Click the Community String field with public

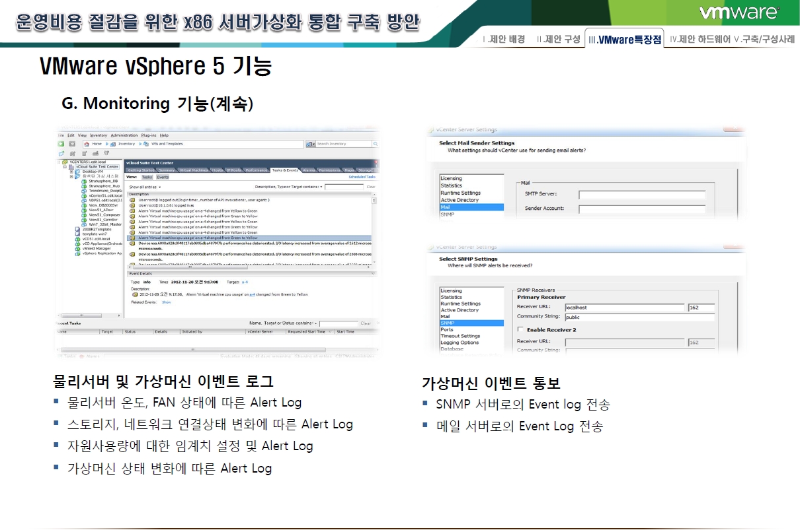[640, 317]
